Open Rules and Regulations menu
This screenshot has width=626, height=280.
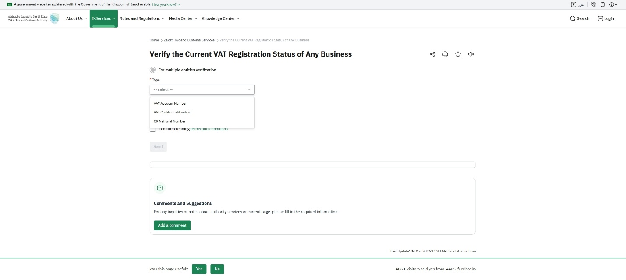click(142, 18)
